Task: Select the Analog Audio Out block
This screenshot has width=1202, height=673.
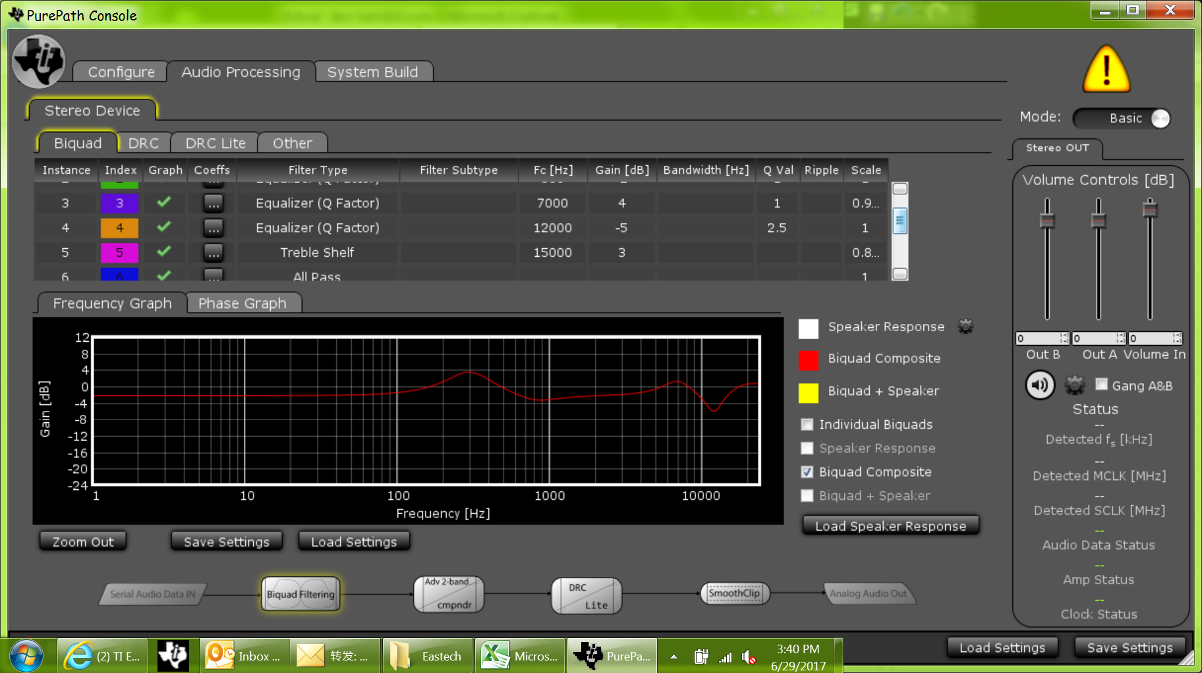Action: [869, 594]
